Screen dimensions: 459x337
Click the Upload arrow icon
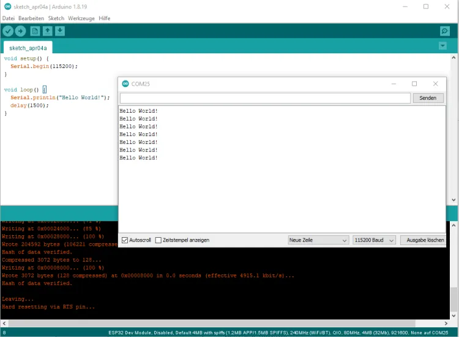click(20, 31)
